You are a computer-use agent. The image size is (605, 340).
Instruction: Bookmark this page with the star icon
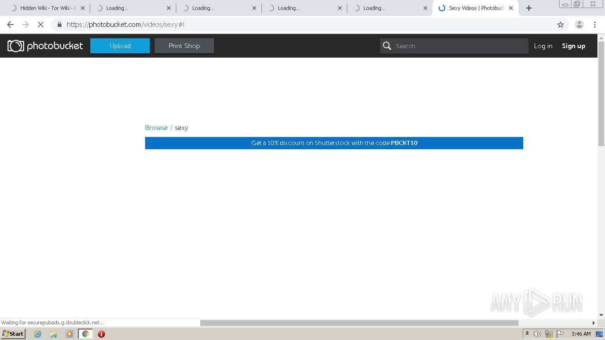[x=561, y=25]
